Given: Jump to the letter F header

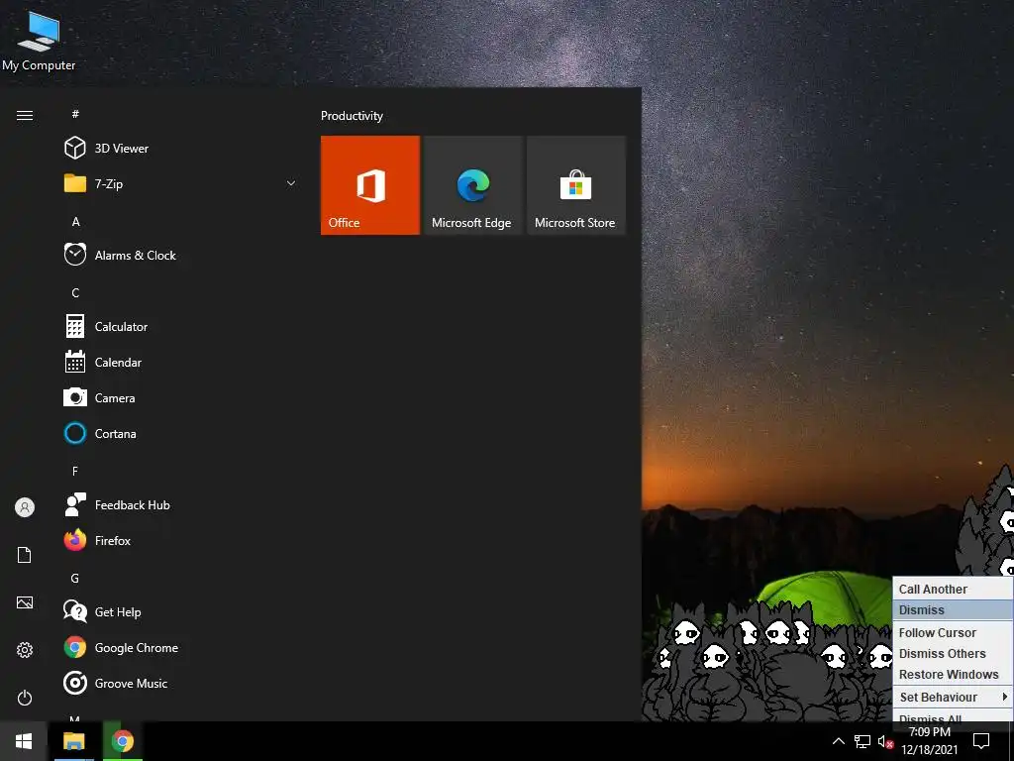Looking at the screenshot, I should point(75,471).
